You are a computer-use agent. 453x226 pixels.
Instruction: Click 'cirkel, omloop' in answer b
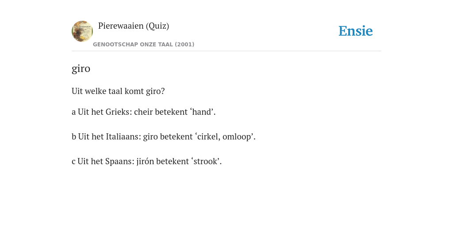(224, 137)
